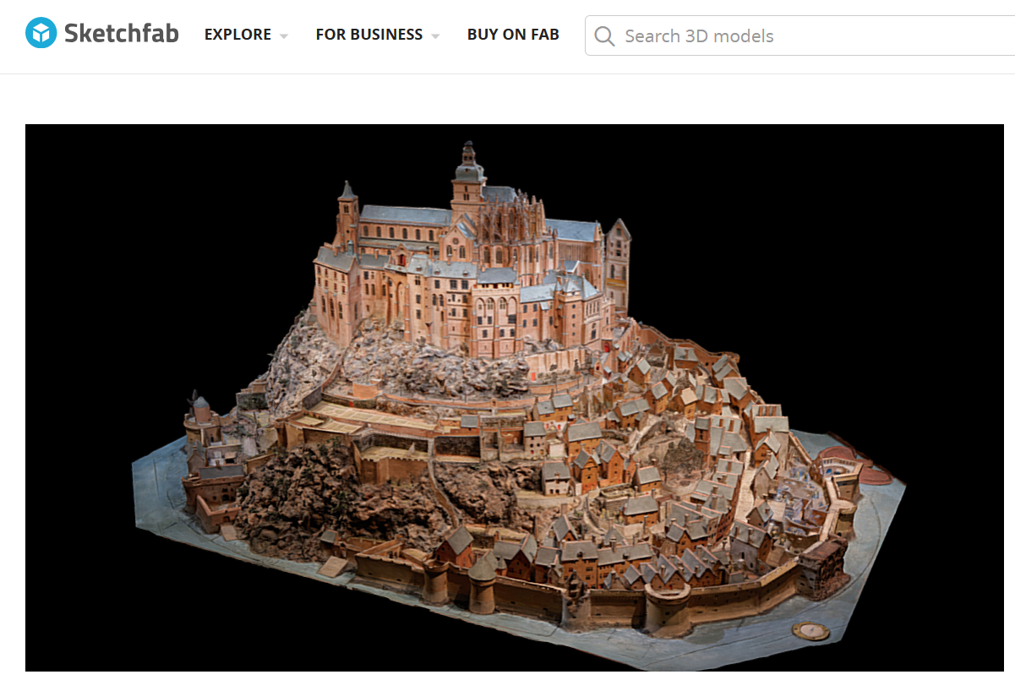Go to the Sketchfab wordmark homepage link
1015x680 pixels.
122,34
